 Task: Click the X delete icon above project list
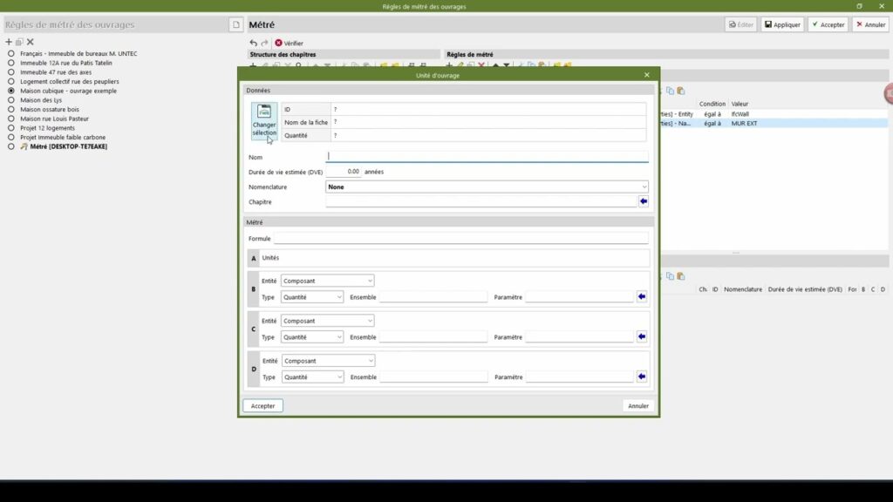30,42
